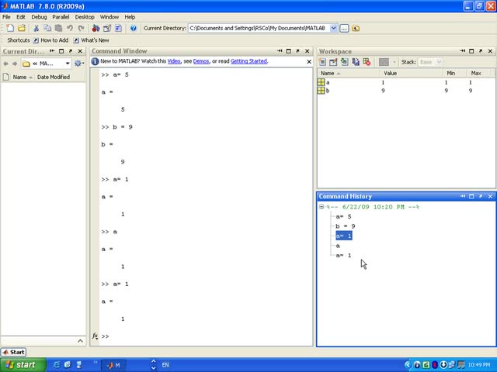Open the Parallel menu
The width and height of the screenshot is (497, 372).
click(x=61, y=17)
